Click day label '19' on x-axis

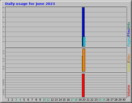pos(80,100)
